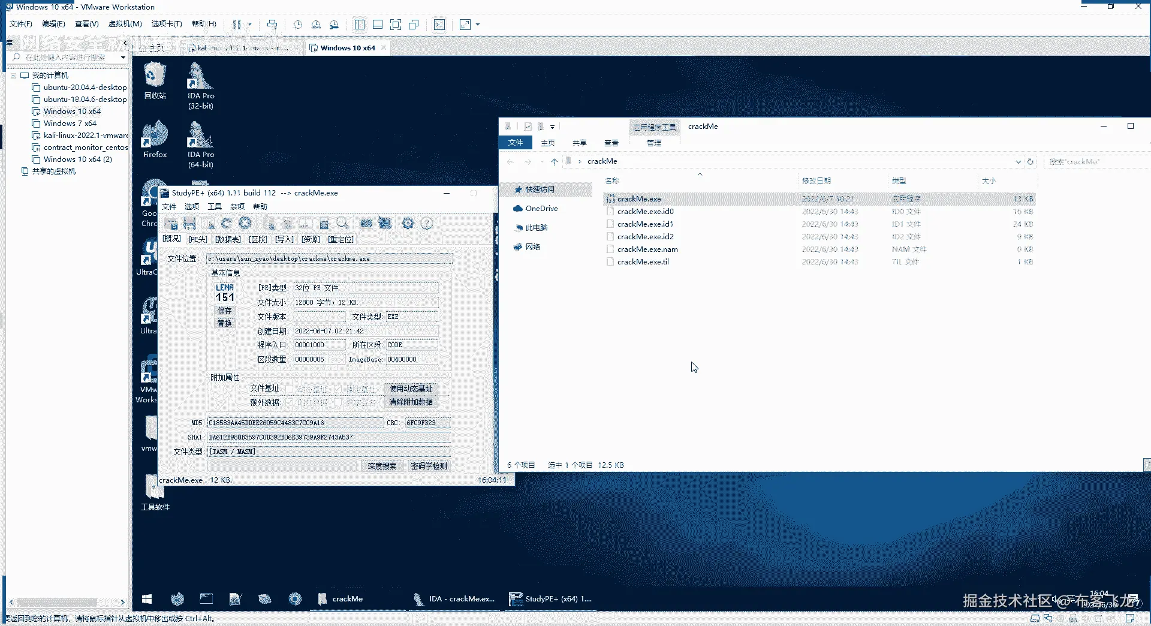Click the open file icon in StudyPE+ toolbar

click(171, 224)
